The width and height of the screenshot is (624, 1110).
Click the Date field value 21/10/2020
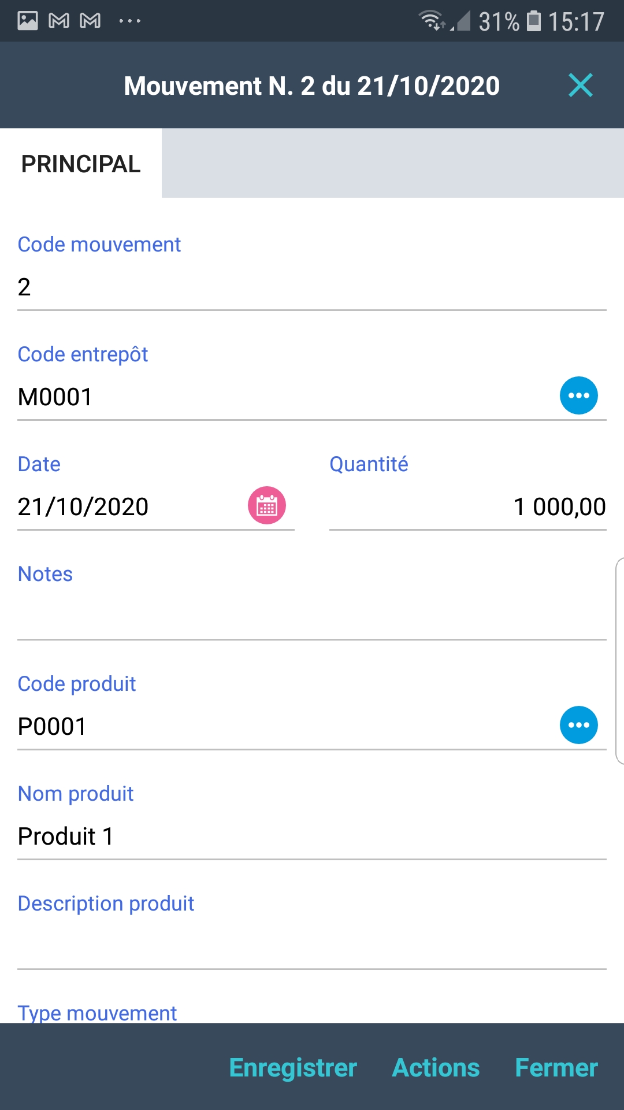(127, 507)
